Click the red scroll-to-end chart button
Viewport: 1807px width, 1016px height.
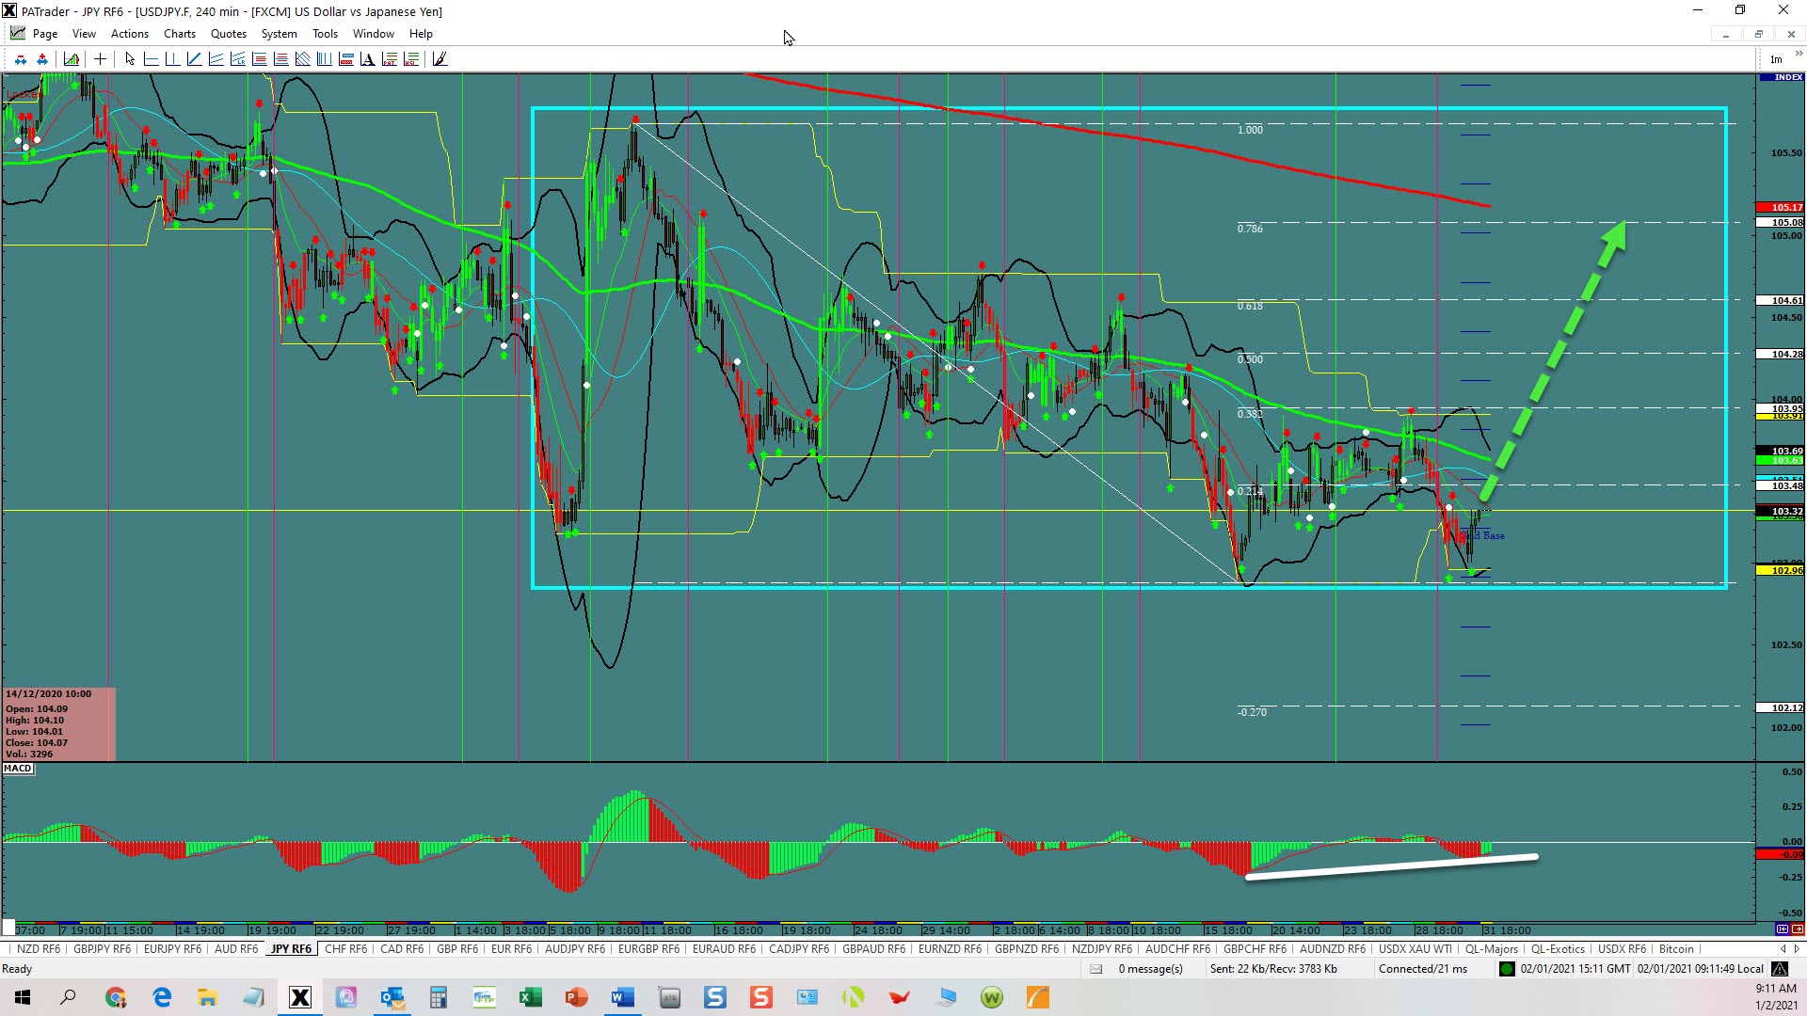pos(1797,929)
